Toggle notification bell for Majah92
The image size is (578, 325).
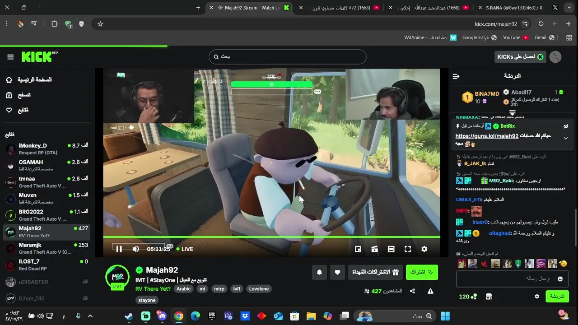(319, 272)
